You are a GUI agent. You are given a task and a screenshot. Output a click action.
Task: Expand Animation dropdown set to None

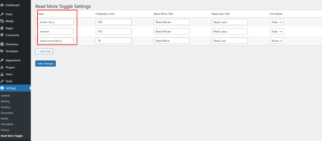[277, 41]
